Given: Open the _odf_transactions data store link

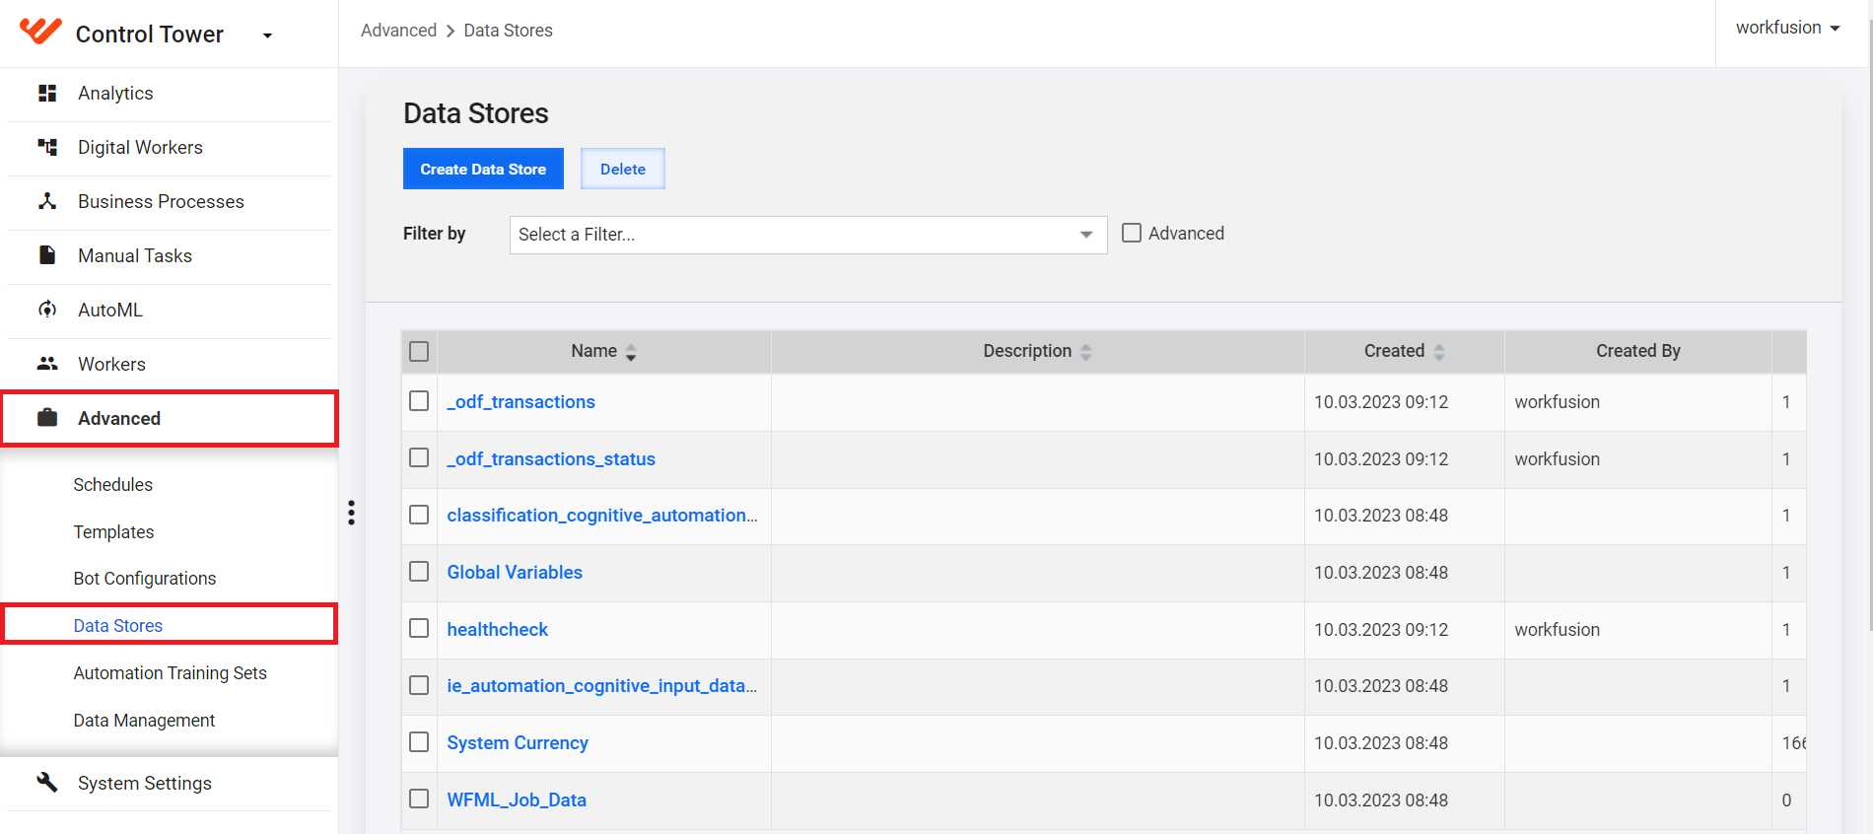Looking at the screenshot, I should [520, 401].
